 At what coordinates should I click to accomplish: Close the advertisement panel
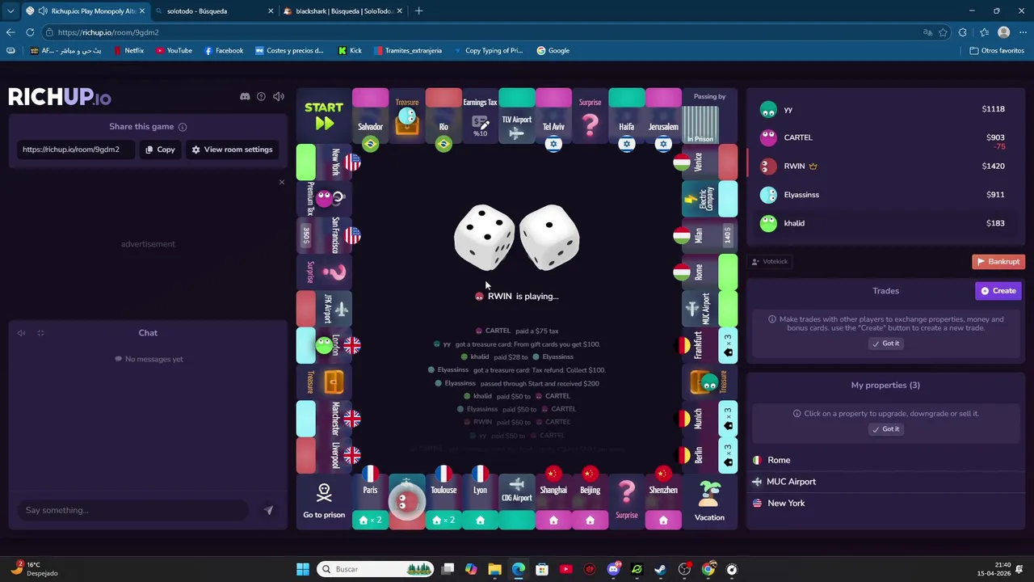[x=282, y=182]
